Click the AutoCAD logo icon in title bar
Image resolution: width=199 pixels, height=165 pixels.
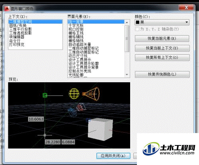click(x=7, y=9)
